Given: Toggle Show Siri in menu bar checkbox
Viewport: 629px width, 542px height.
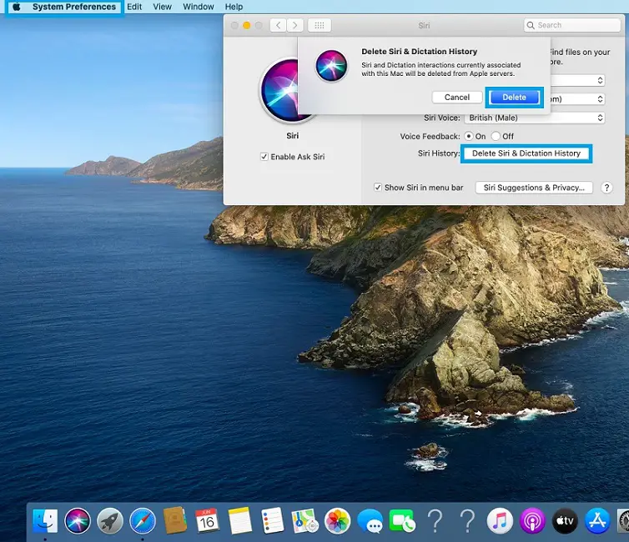Looking at the screenshot, I should (x=377, y=188).
